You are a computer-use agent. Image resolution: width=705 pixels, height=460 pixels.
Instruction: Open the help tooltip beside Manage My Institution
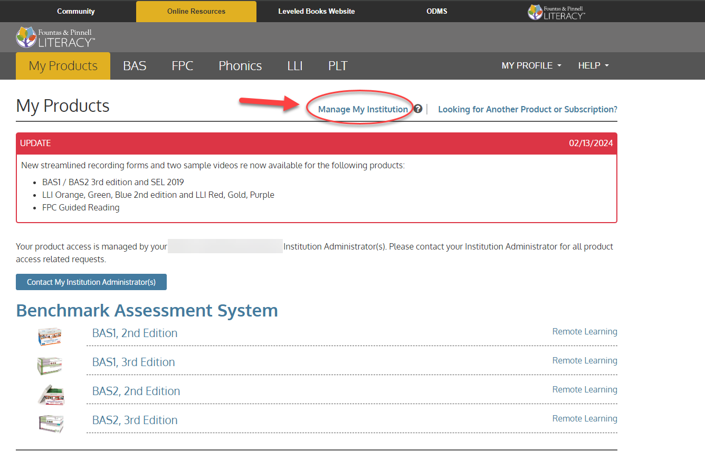[x=418, y=108]
